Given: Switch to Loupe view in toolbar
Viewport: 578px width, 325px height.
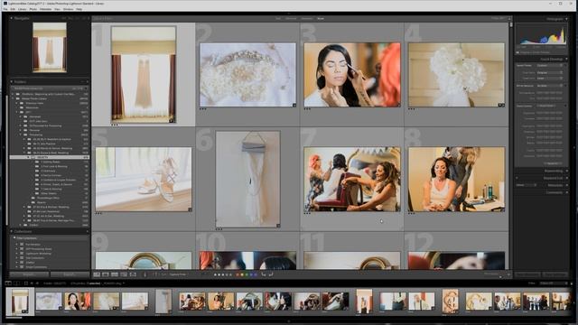Looking at the screenshot, I should 106,274.
